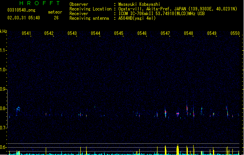244x155 pixels.
Task: Click the observer name Masayuki Kobayashi
Action: pos(139,4)
